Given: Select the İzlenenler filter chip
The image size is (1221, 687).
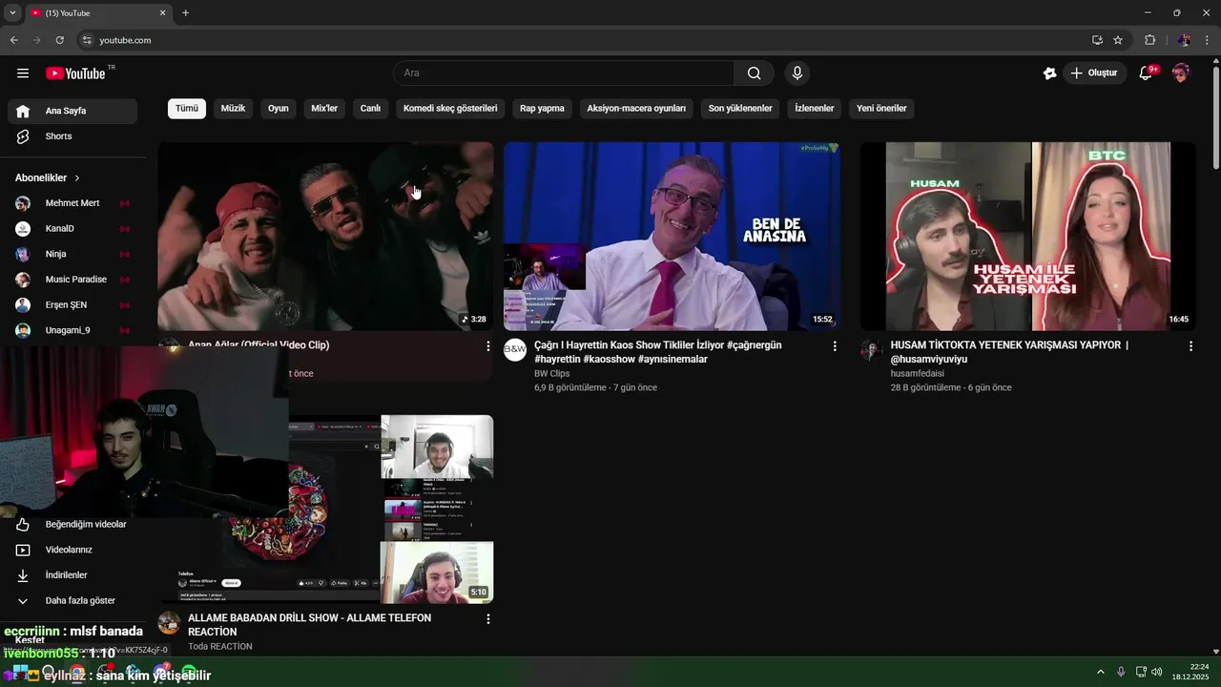Looking at the screenshot, I should pos(815,109).
